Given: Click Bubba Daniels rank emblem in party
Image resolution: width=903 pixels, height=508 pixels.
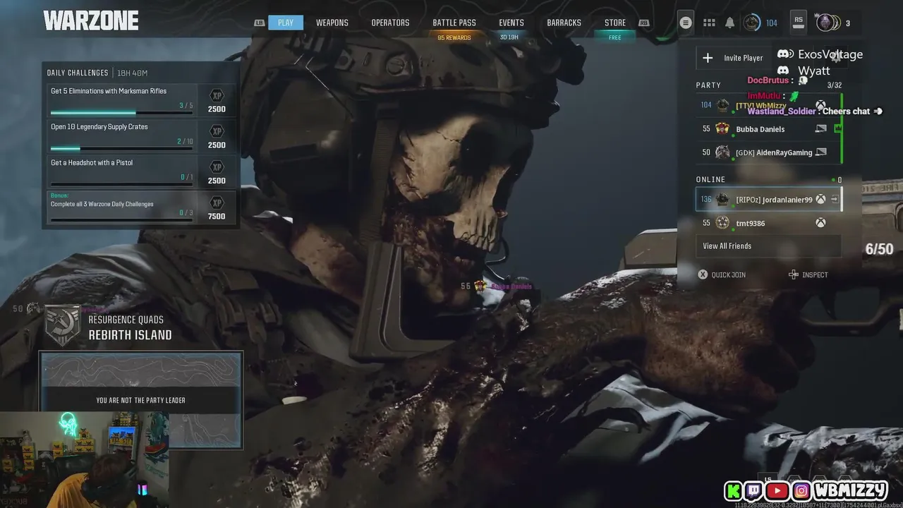Looking at the screenshot, I should 722,128.
